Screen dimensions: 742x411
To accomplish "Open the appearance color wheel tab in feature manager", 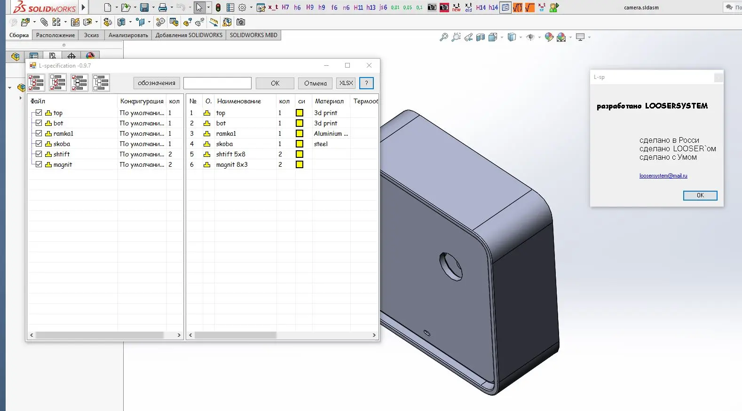I will click(x=90, y=56).
